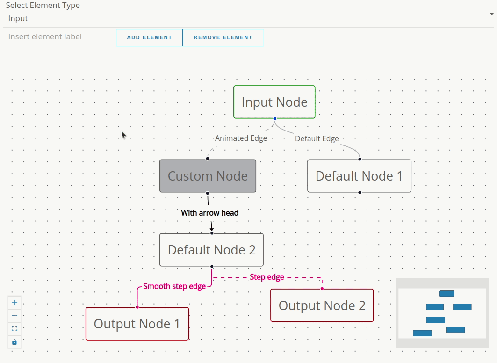Screen dimensions: 497x363
Task: Click the ADD ELEMENT button
Action: click(149, 37)
